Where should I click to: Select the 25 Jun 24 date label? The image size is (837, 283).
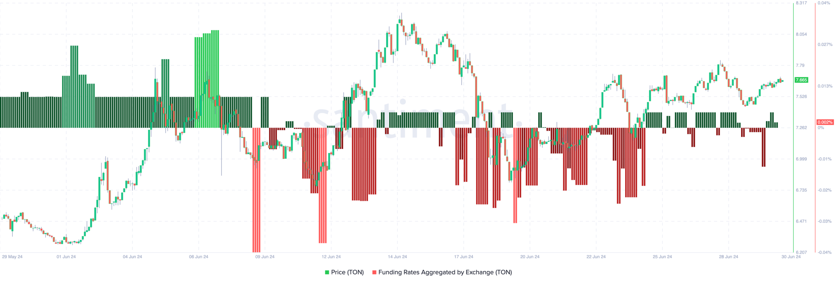(662, 257)
